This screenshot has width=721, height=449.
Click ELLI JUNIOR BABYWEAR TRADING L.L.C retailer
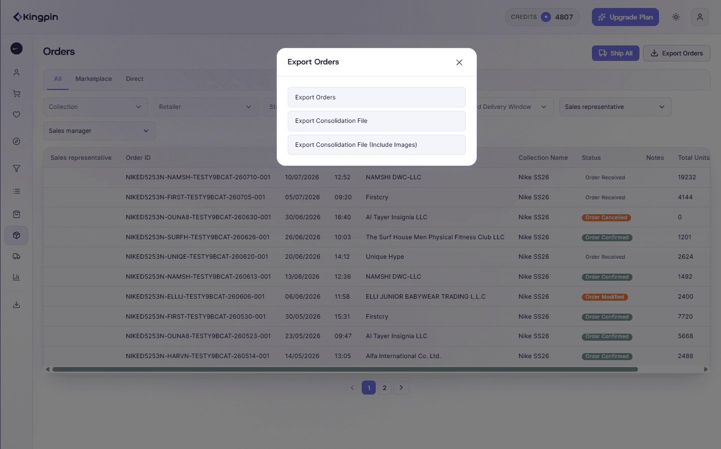click(426, 297)
